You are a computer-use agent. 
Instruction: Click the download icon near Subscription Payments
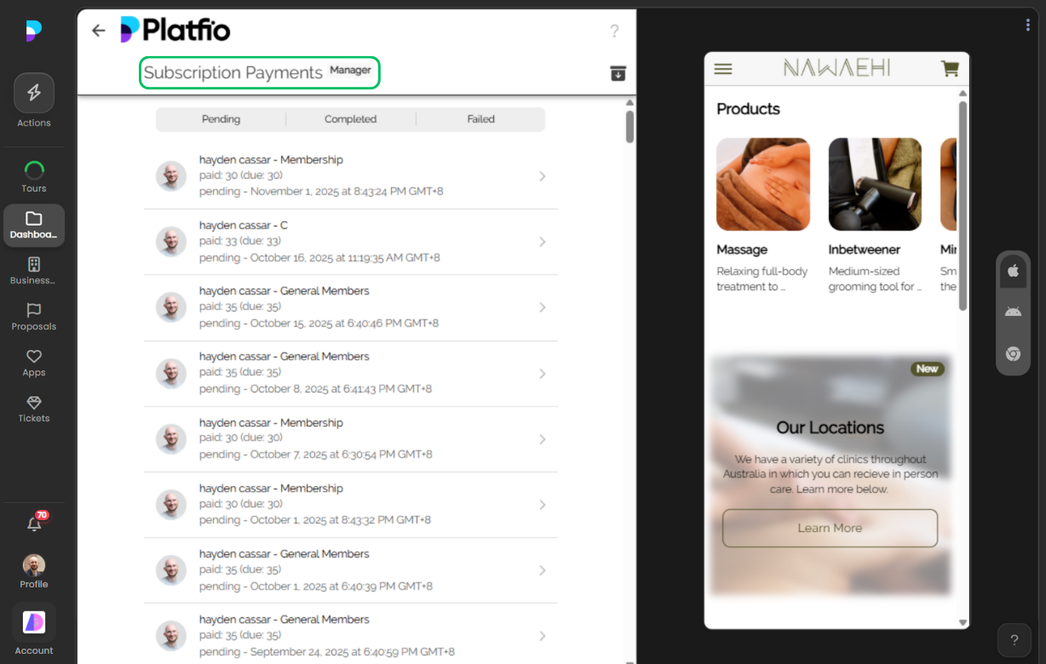click(x=618, y=73)
